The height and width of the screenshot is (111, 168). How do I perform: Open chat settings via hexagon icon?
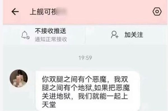pos(157,11)
